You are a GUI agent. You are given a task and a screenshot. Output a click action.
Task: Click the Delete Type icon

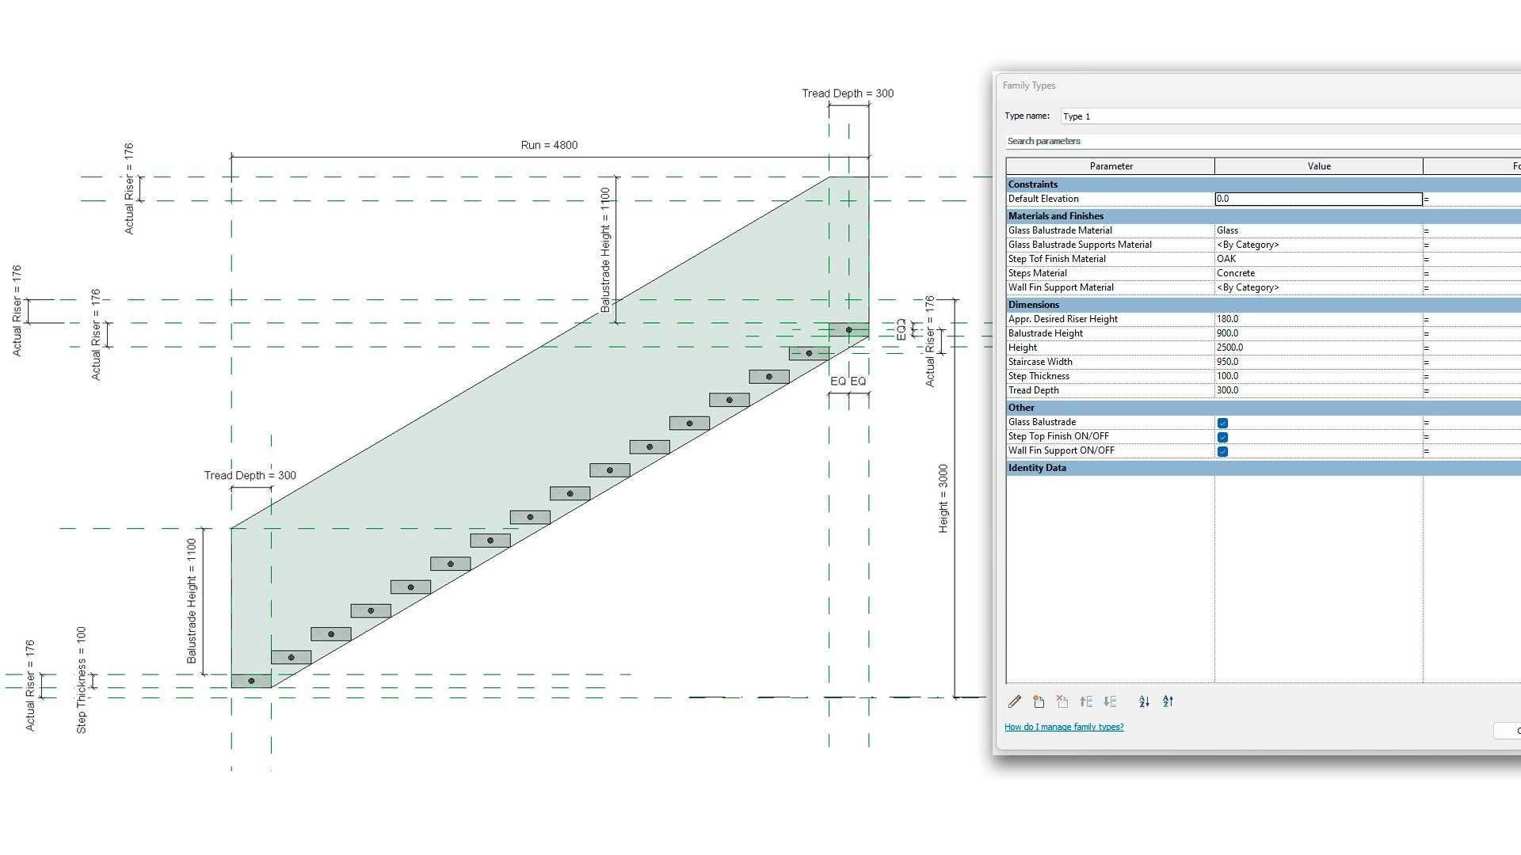click(1062, 701)
